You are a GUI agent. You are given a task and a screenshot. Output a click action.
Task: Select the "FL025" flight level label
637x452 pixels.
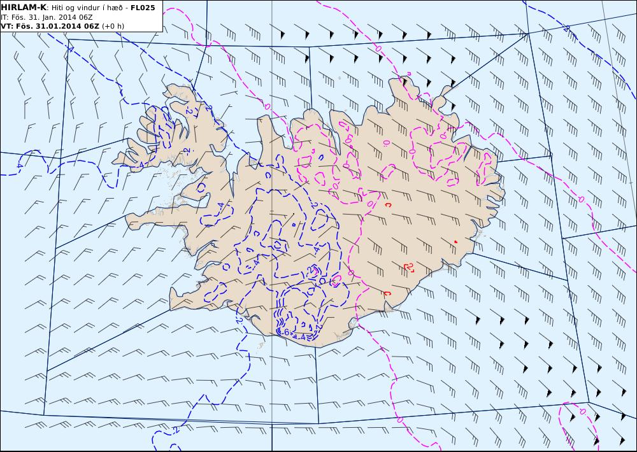[x=143, y=8]
